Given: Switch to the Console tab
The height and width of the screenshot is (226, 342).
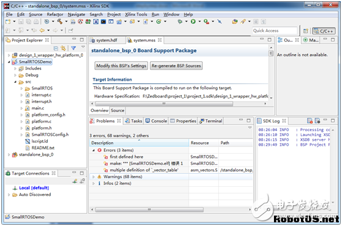Looking at the screenshot, I should (x=156, y=121).
